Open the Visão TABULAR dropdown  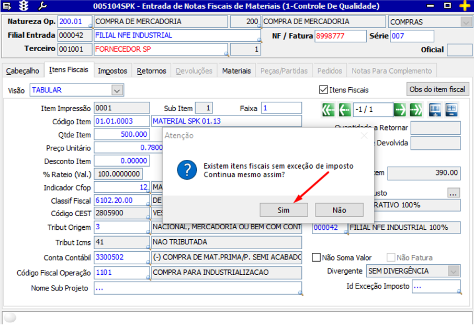tap(117, 90)
